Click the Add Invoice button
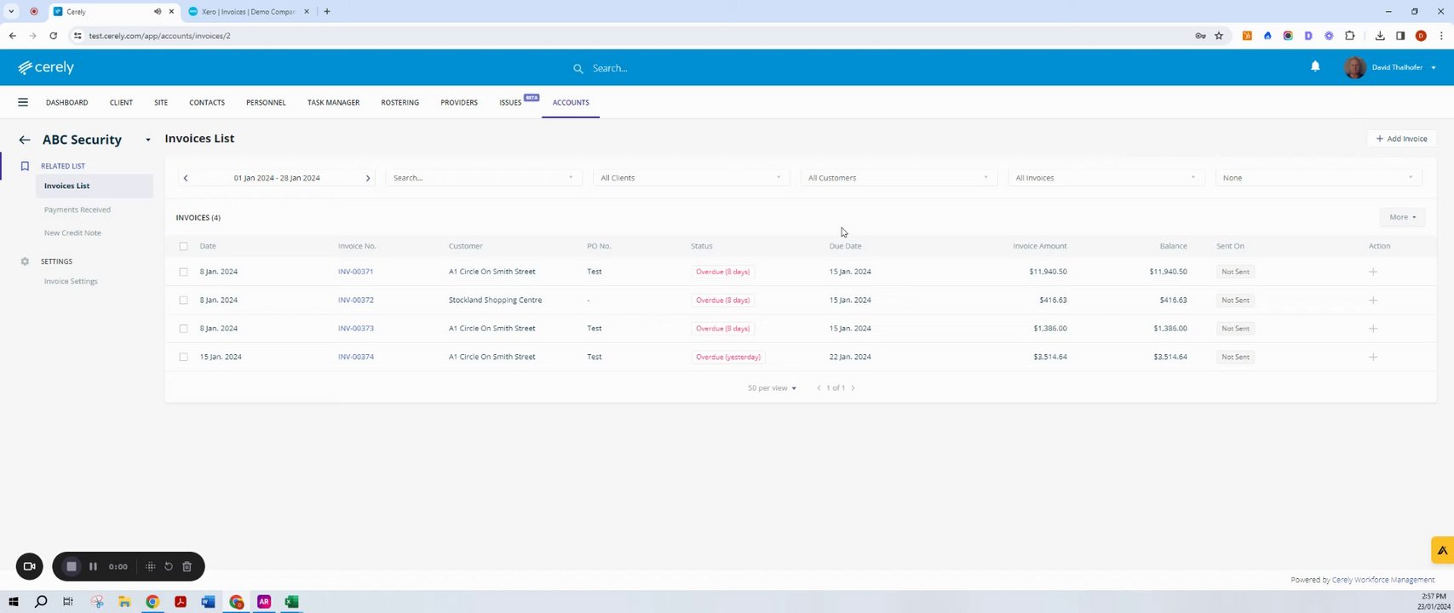Viewport: 1454px width, 613px height. [1402, 139]
